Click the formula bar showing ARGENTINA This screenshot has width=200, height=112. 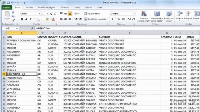[117, 28]
